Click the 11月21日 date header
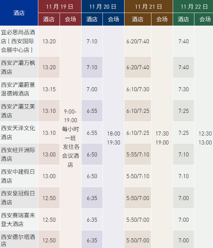The height and width of the screenshot is (248, 213). [x=148, y=6]
